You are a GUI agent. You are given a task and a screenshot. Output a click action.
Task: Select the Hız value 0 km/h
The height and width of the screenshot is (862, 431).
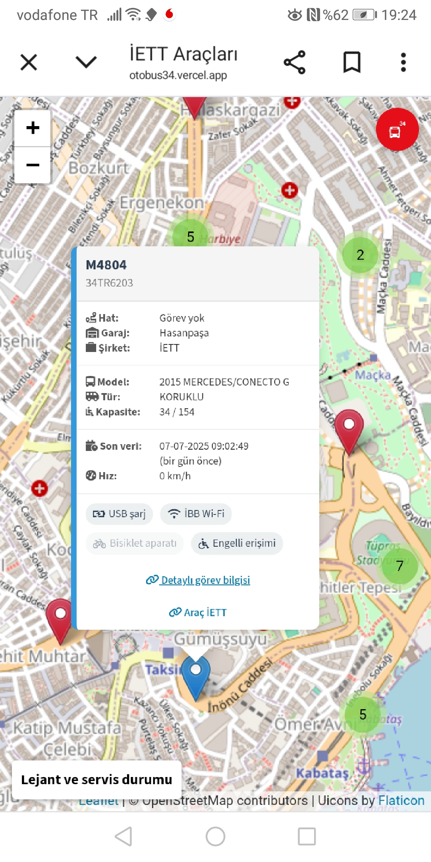point(175,476)
